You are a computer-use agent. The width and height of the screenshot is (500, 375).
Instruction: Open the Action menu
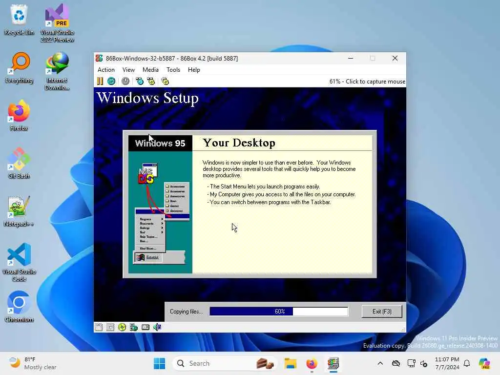point(106,70)
